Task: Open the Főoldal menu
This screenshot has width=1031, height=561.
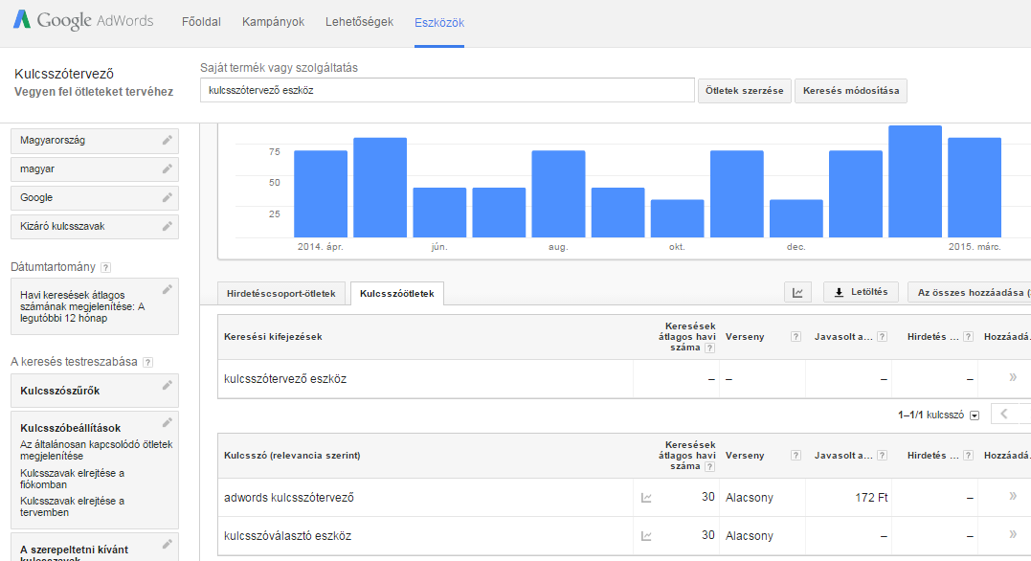Action: point(201,22)
